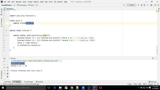
Task: Click the inspector icon at the status bar's right end
Action: (158, 84)
